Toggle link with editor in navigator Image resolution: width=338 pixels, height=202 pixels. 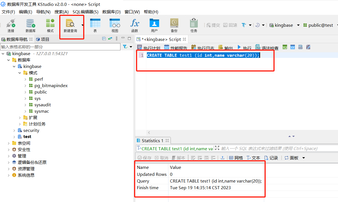tap(110, 39)
